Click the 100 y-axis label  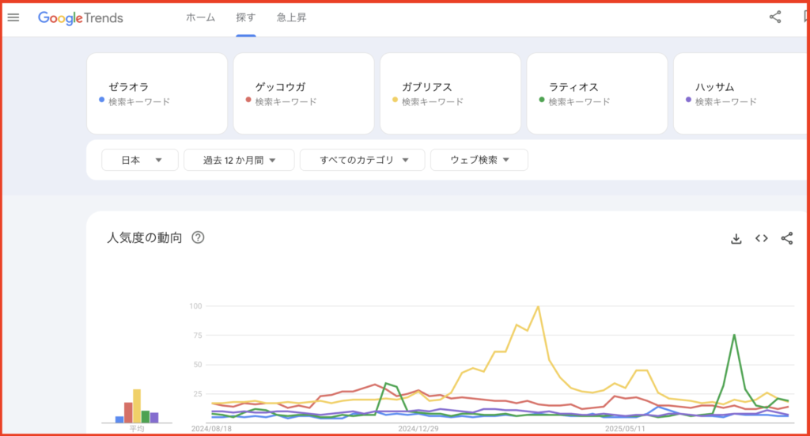(x=196, y=305)
